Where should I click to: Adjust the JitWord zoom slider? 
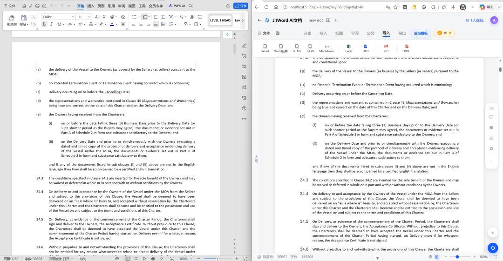point(457,257)
